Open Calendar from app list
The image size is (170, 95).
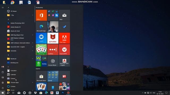pyautogui.click(x=20, y=74)
